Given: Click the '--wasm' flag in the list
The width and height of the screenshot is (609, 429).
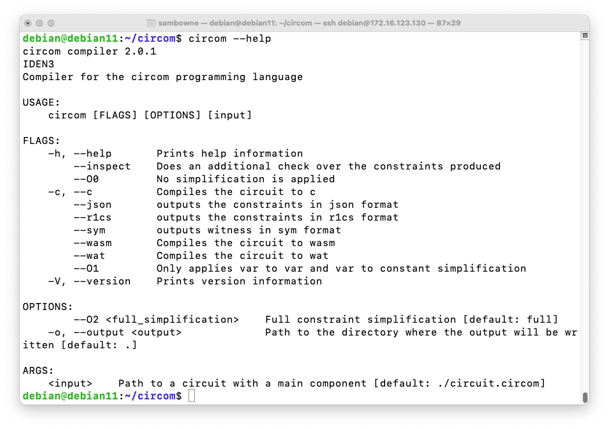Looking at the screenshot, I should pyautogui.click(x=92, y=243).
